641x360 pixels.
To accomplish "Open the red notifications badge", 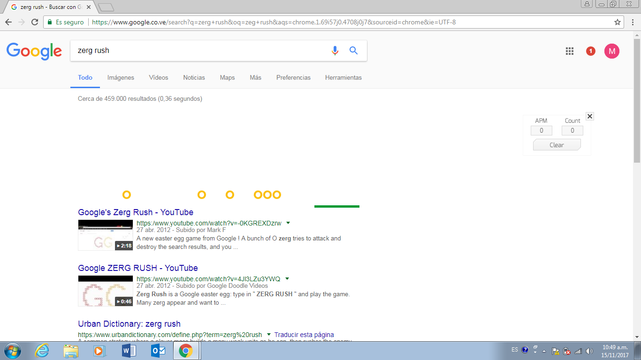I will [591, 51].
